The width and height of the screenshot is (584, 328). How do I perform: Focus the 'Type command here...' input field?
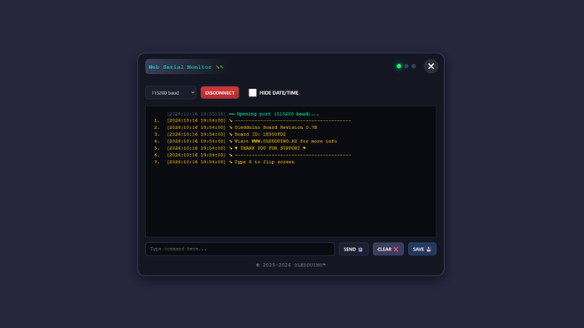point(240,249)
